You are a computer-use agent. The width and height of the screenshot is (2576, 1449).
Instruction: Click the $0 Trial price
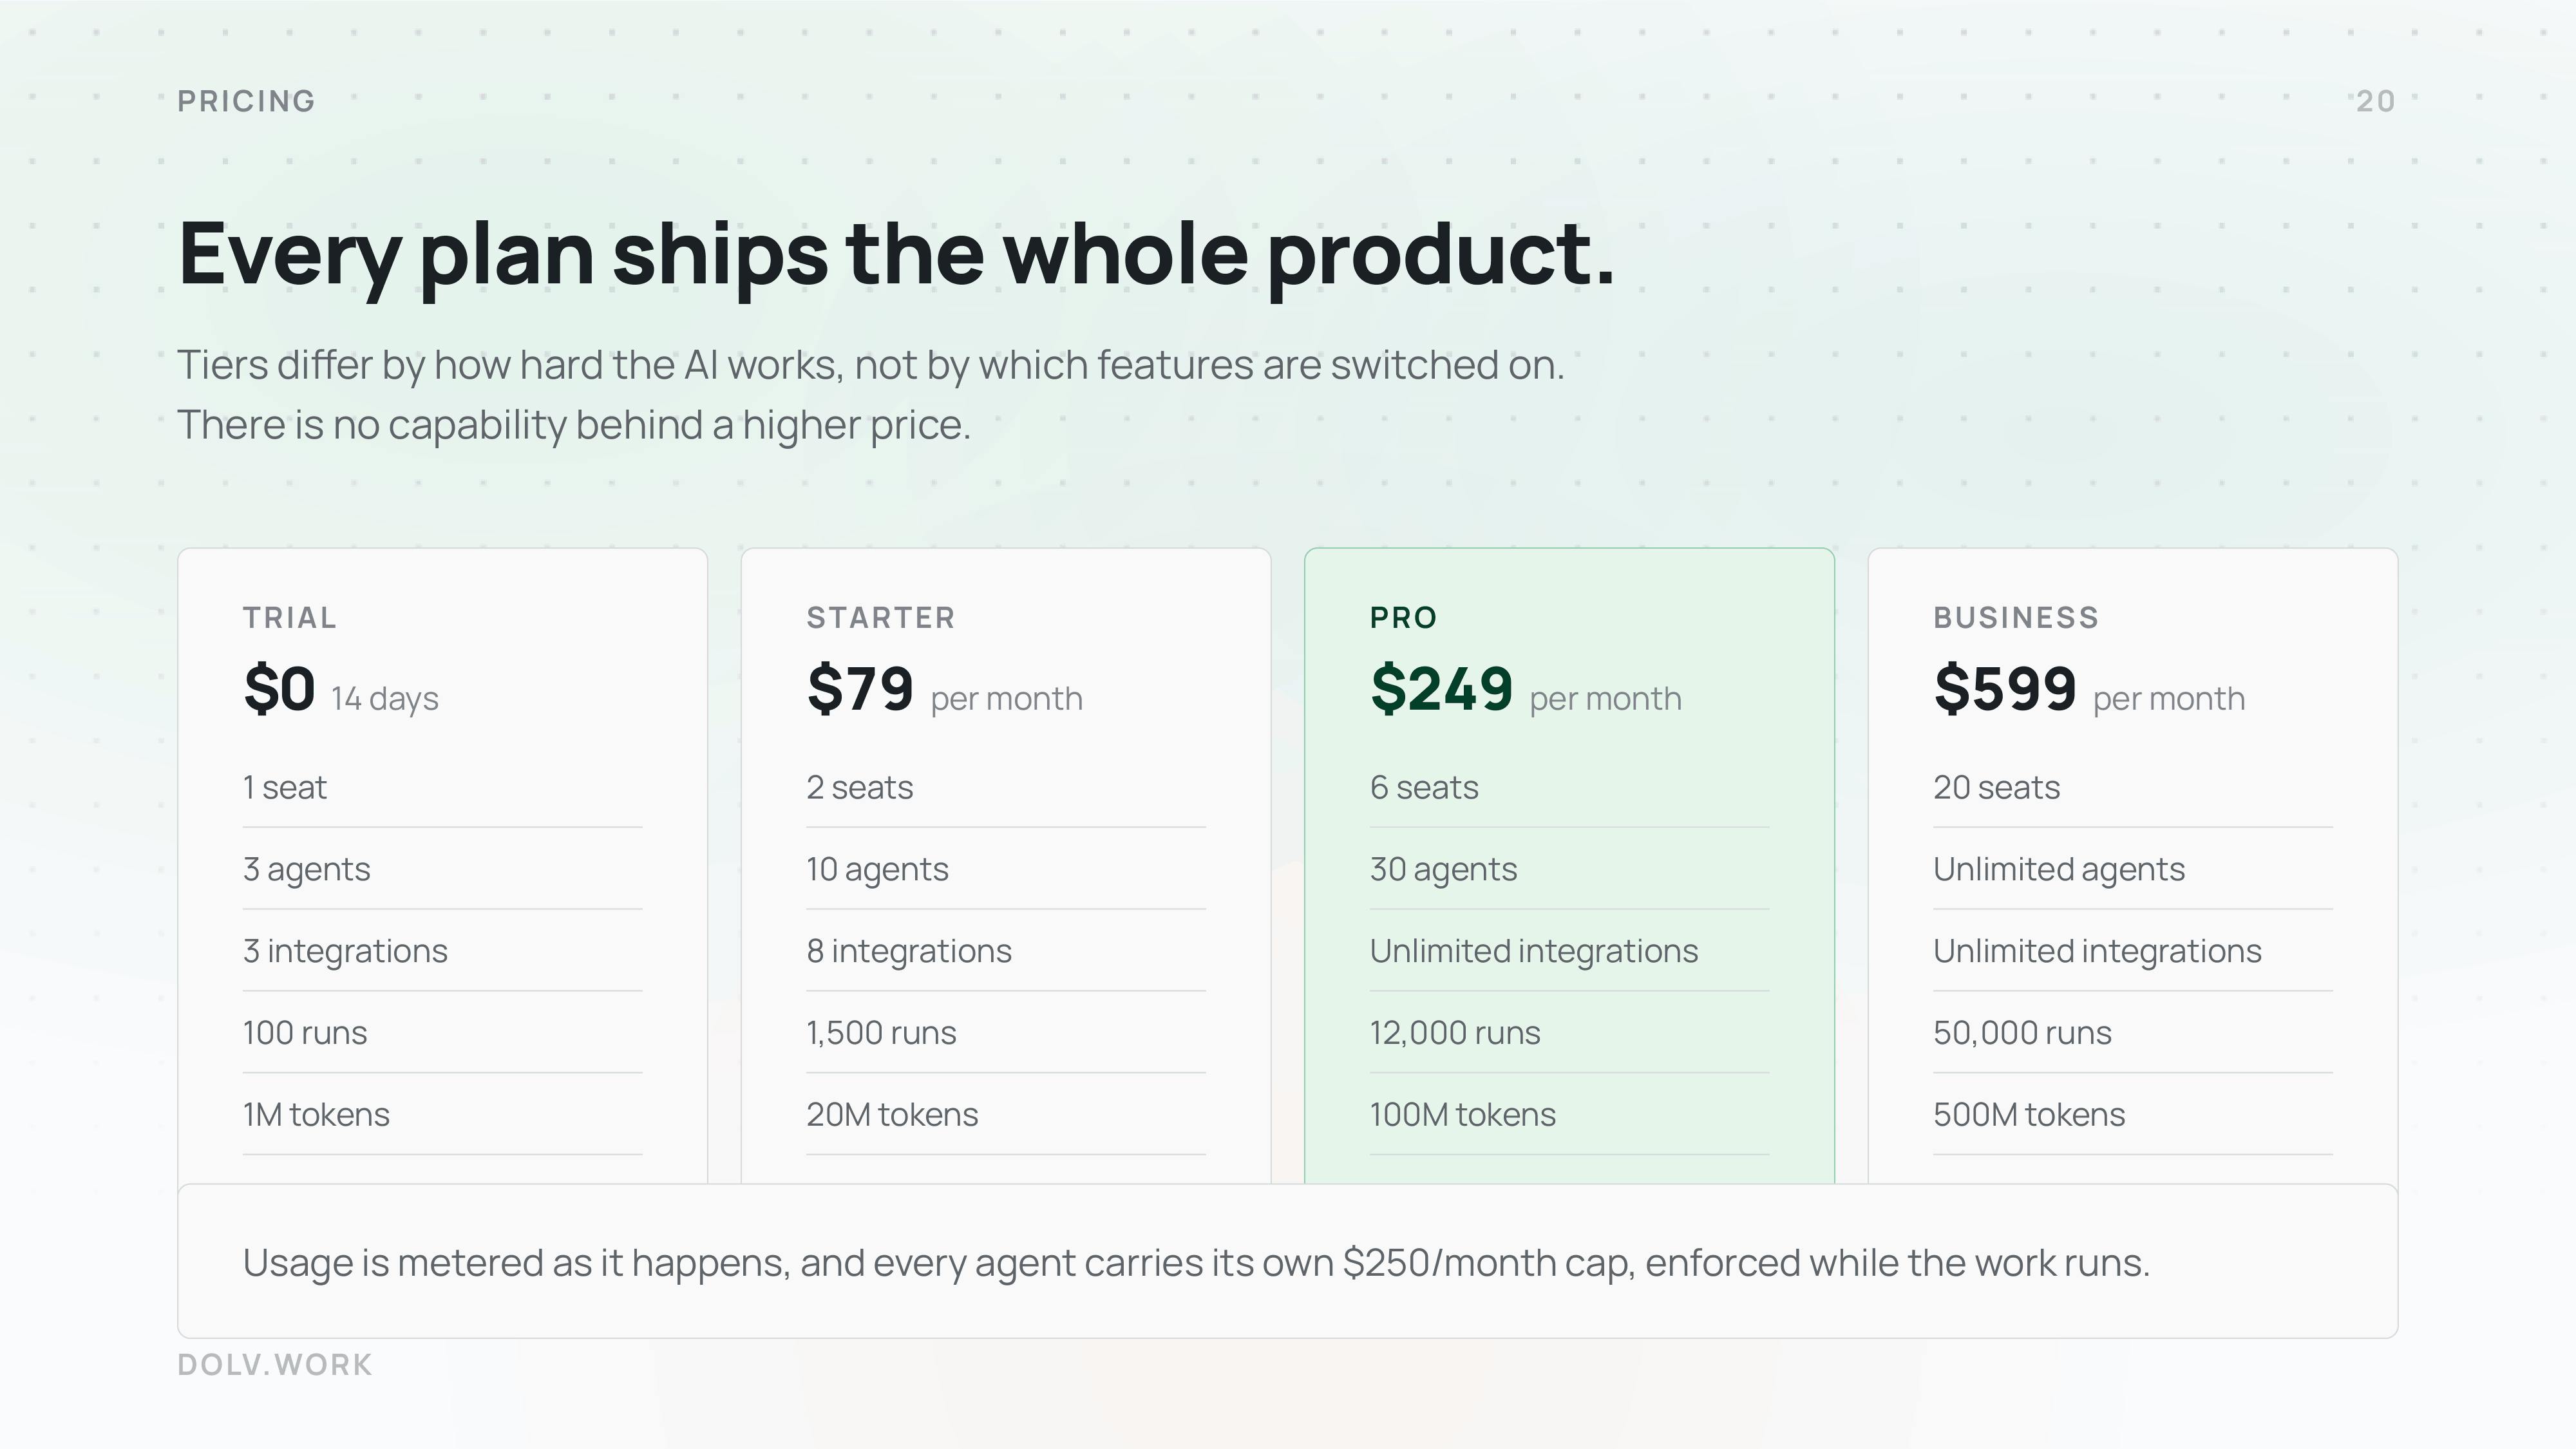point(279,689)
